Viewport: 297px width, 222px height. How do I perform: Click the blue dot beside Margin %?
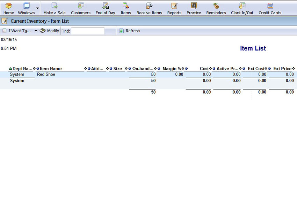point(159,69)
